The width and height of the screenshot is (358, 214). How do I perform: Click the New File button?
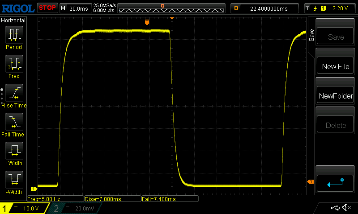[x=335, y=65]
